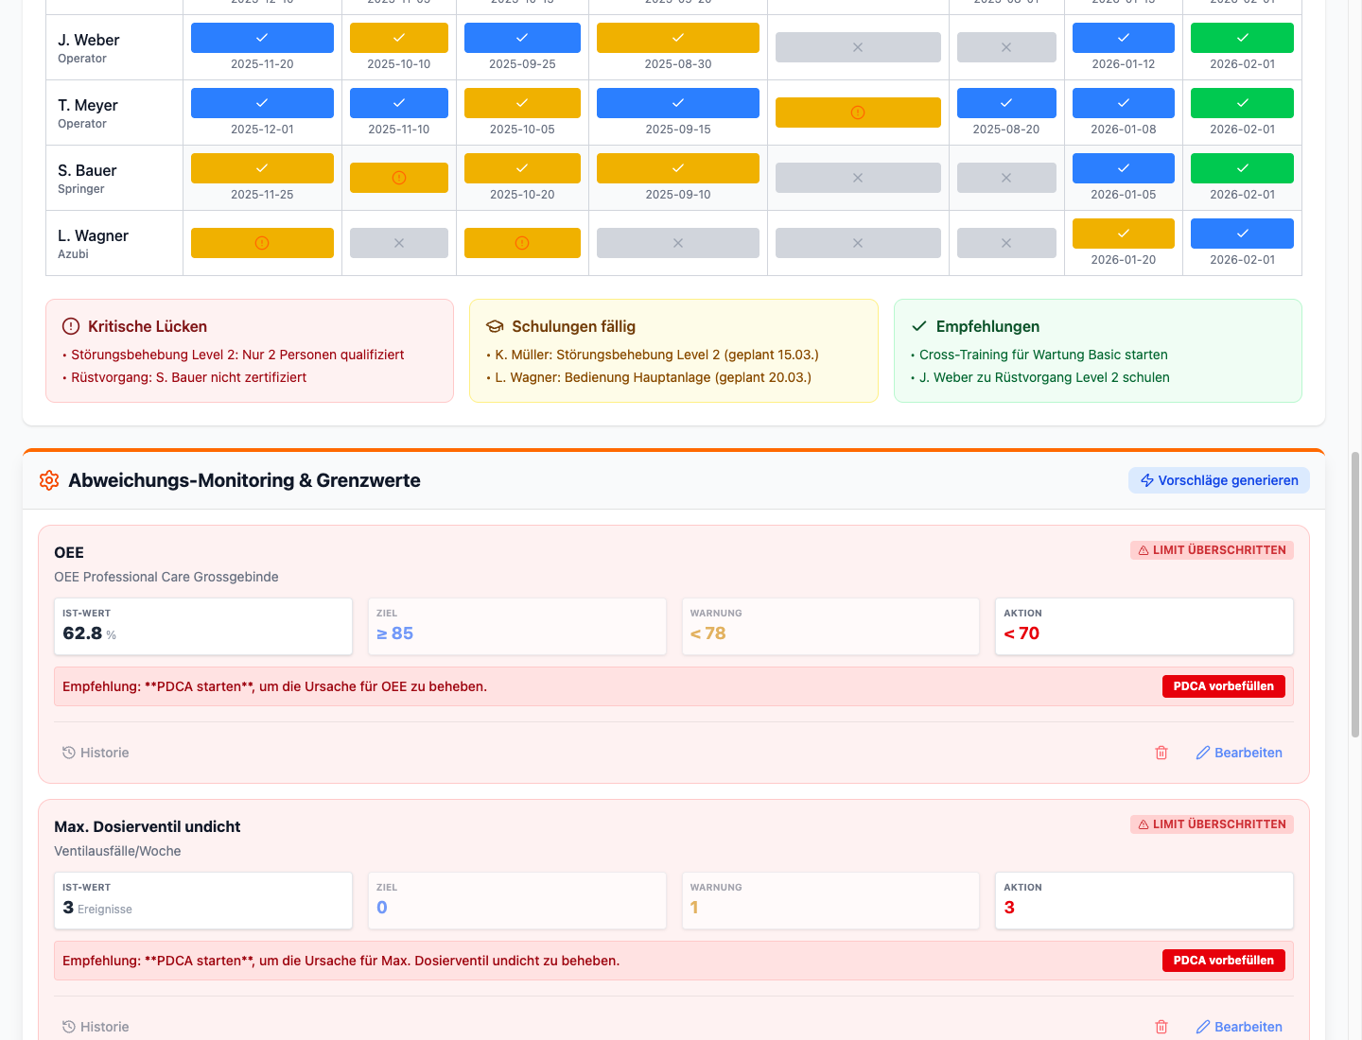Click the warning icon next to Kritische Lücken

click(71, 326)
